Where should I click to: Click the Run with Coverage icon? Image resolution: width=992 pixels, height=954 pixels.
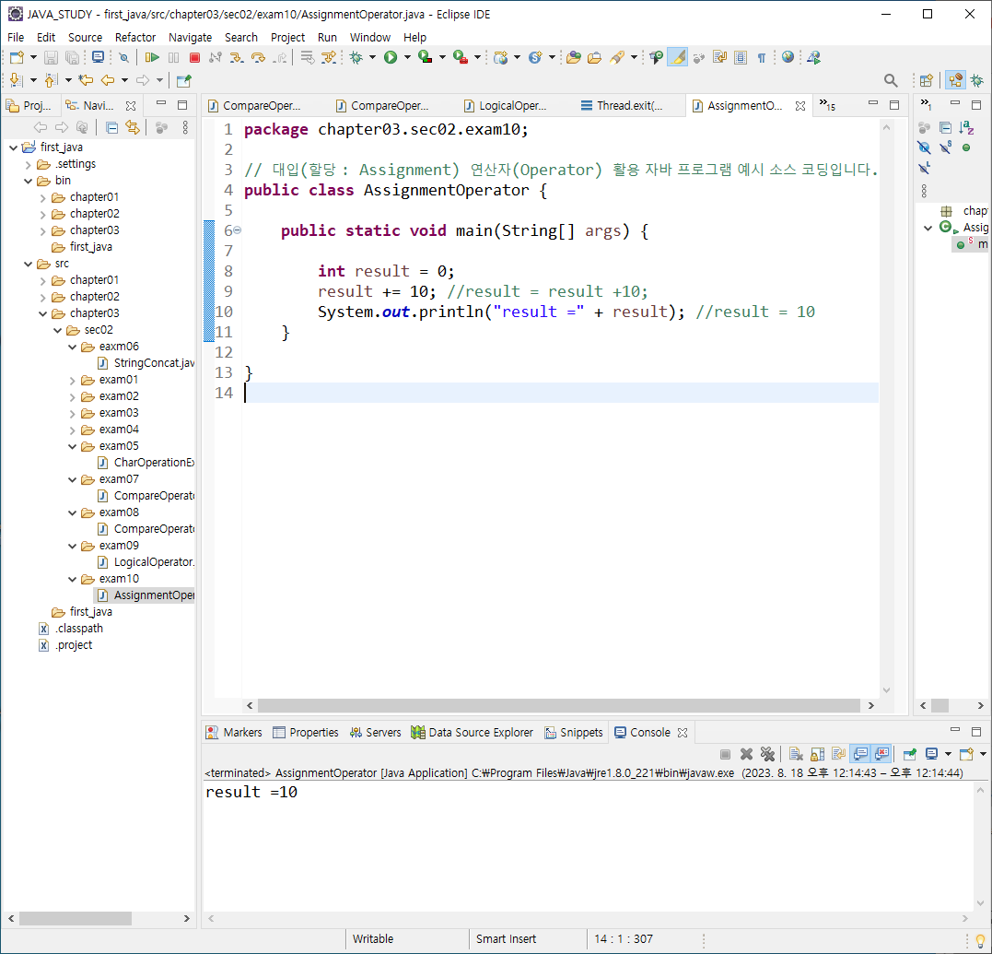426,57
